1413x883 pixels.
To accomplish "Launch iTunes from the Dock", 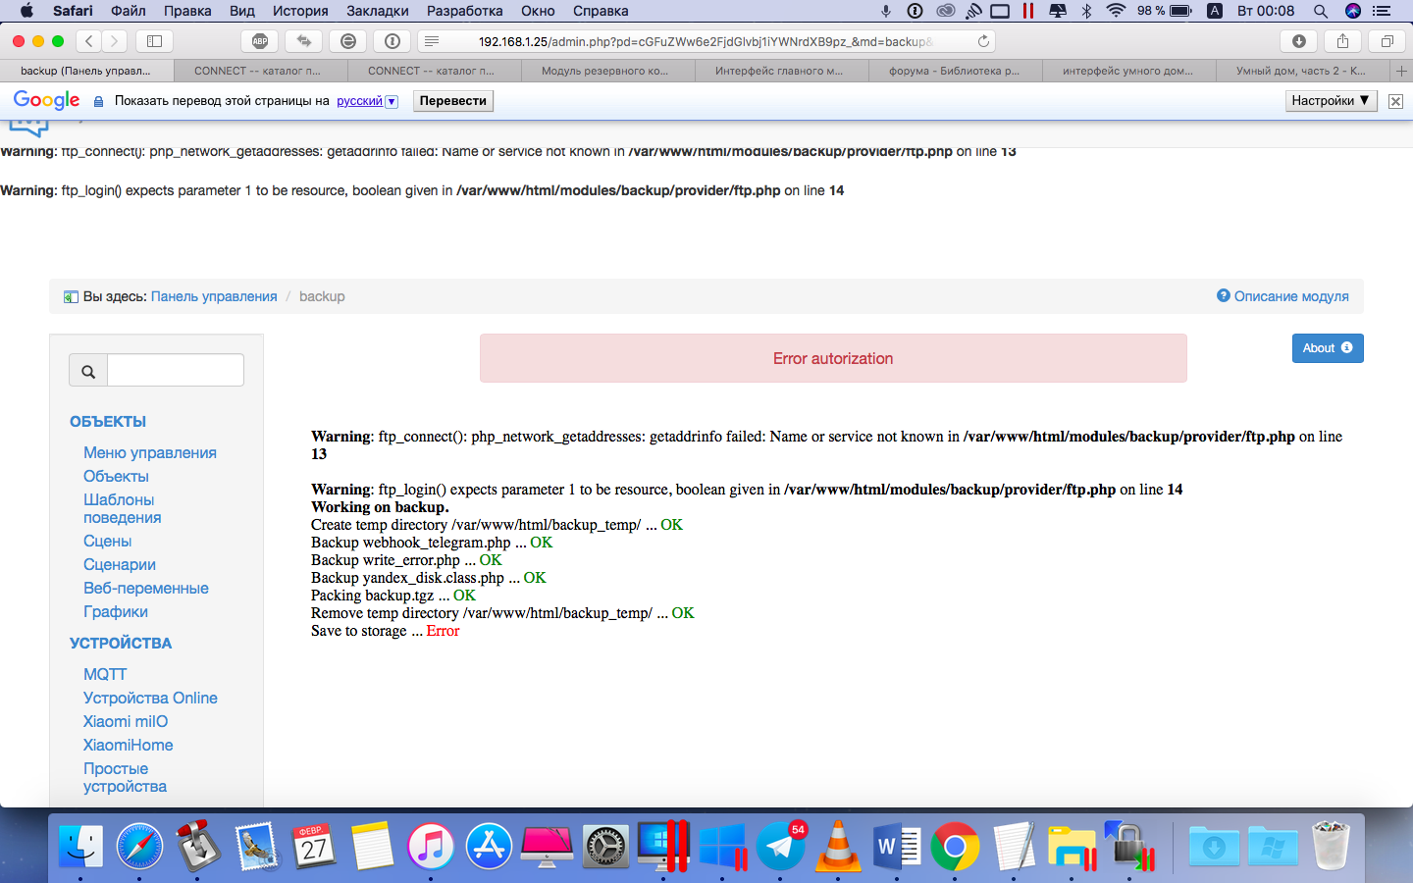I will [x=431, y=846].
